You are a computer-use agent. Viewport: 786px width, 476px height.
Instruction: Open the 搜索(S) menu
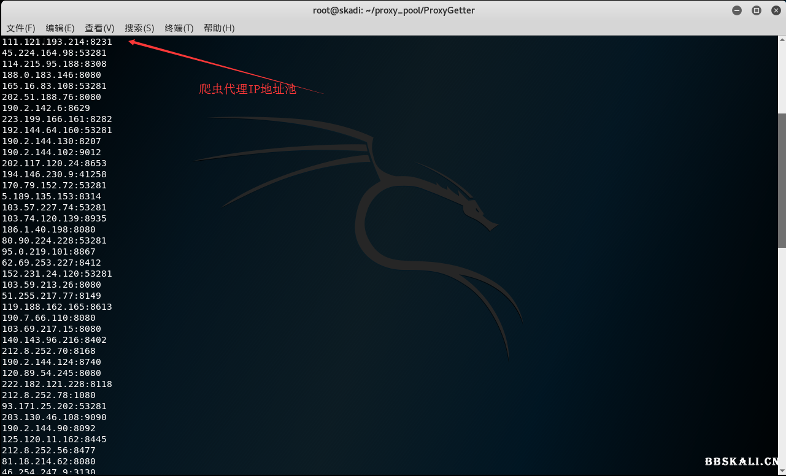tap(139, 28)
